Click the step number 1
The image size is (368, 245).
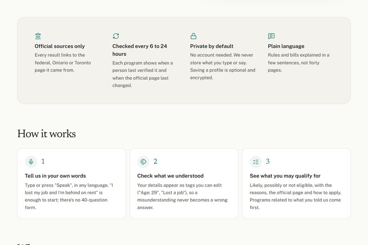click(43, 162)
